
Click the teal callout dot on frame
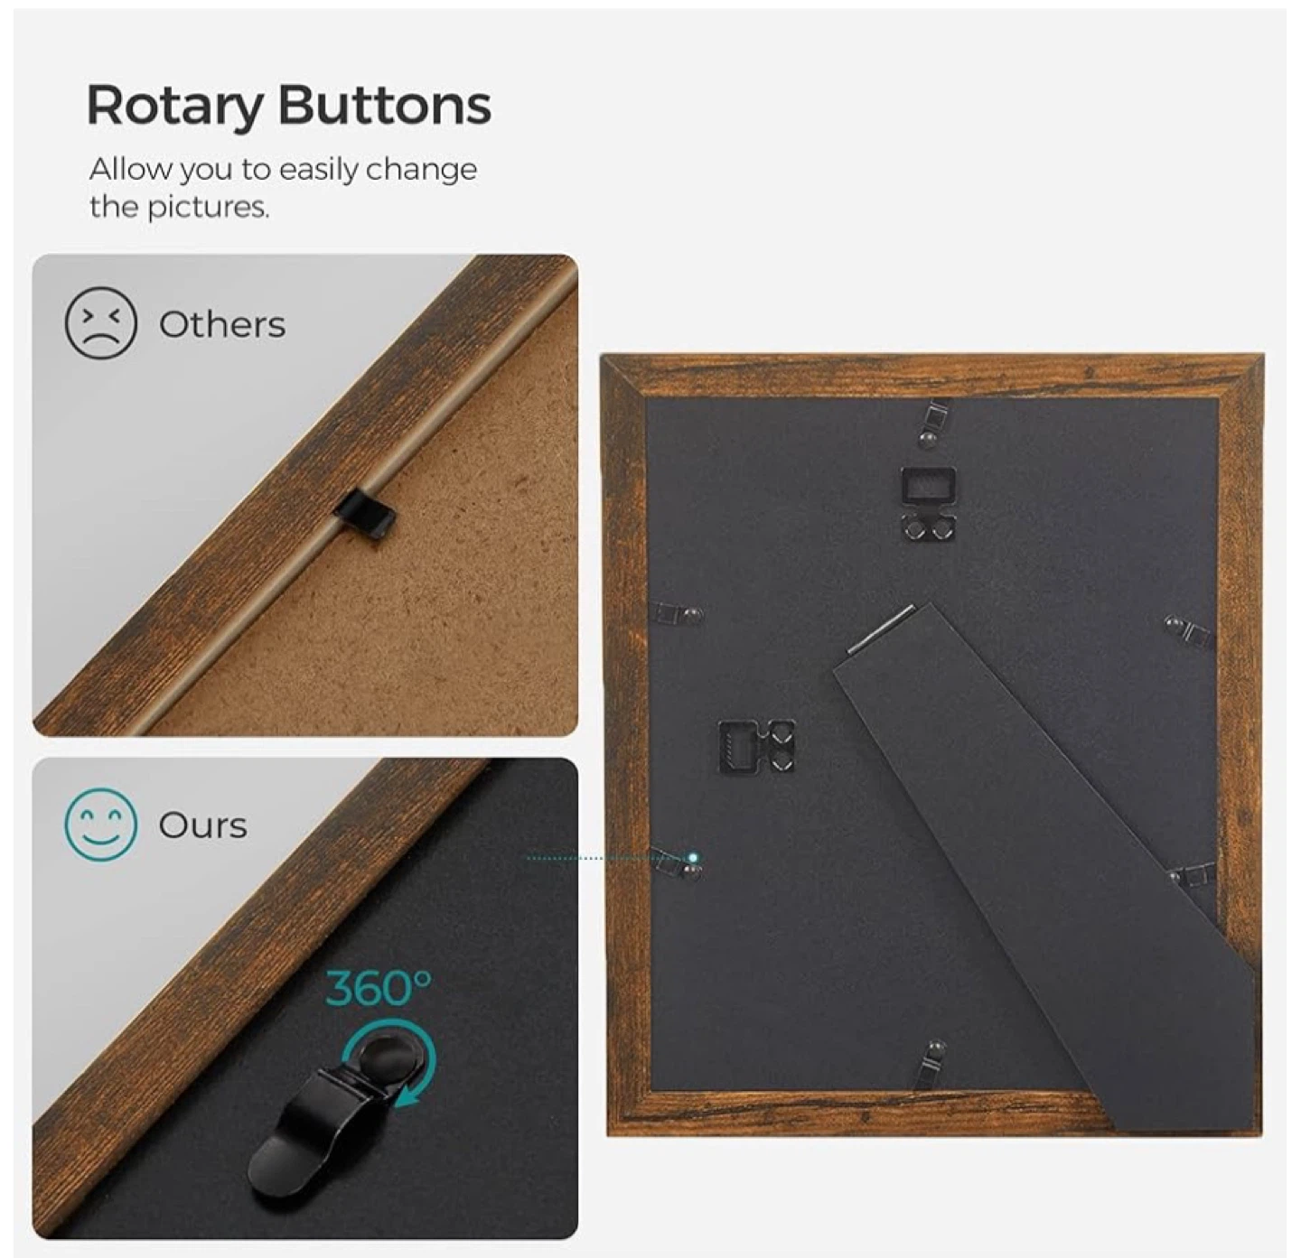(x=693, y=857)
